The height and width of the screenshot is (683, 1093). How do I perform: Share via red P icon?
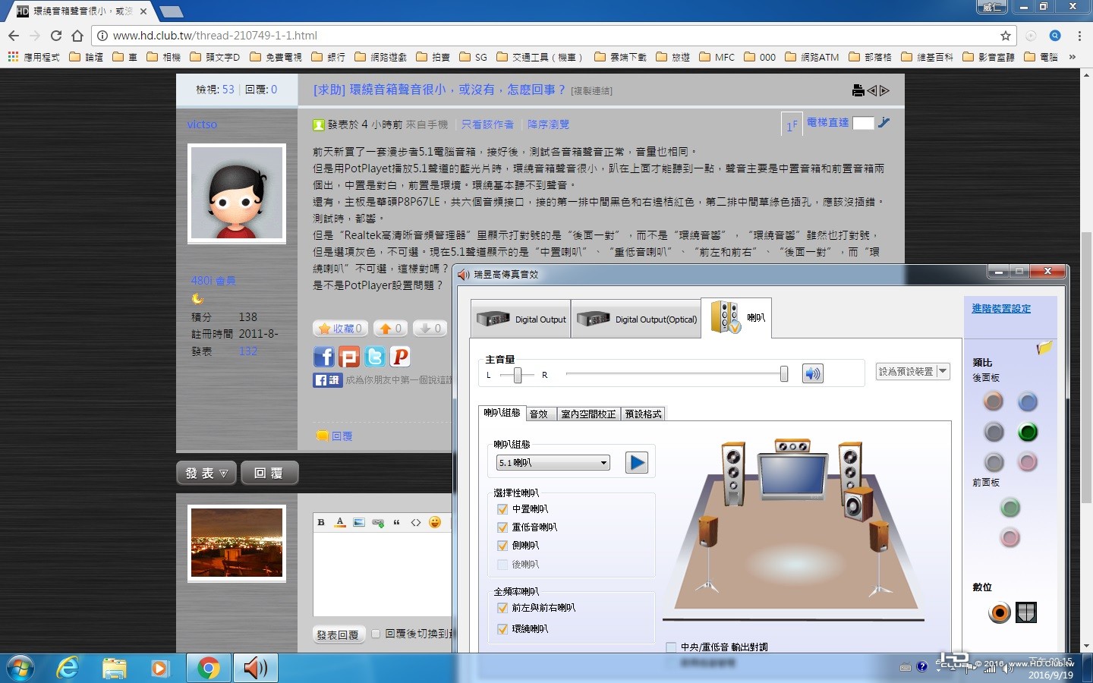coord(400,357)
